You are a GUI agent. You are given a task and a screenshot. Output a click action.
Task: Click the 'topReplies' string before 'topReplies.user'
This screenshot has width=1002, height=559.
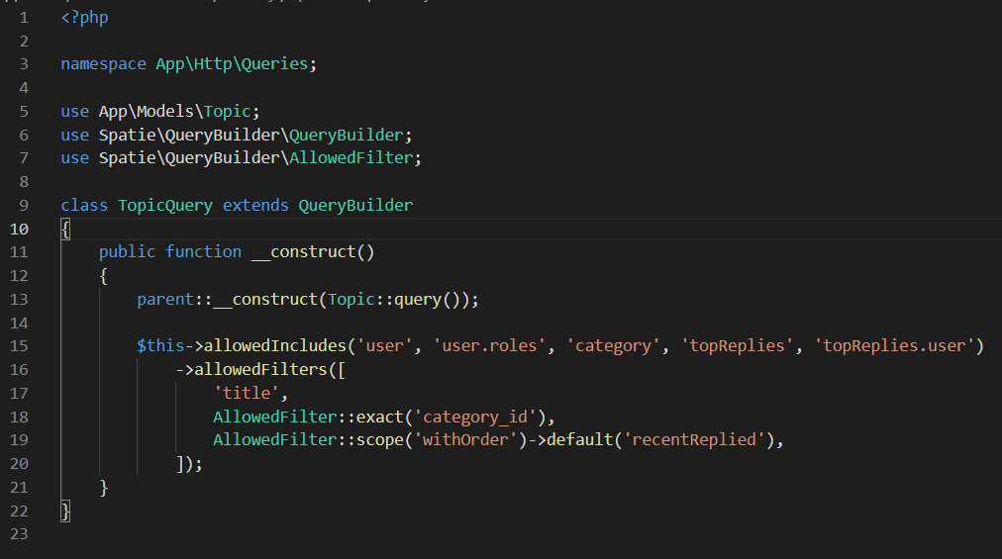click(x=738, y=345)
